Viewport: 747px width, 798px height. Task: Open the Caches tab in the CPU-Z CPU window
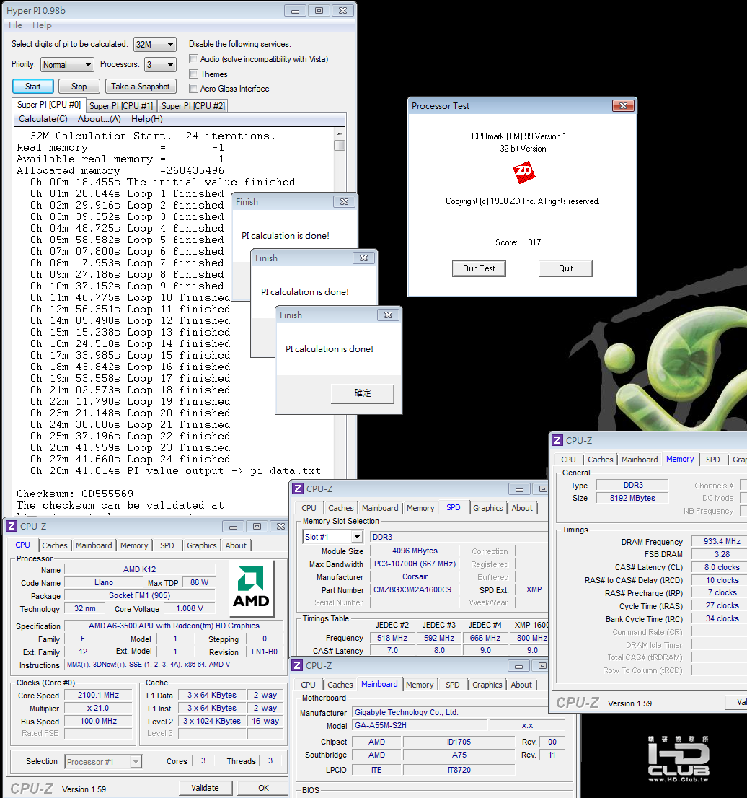(54, 545)
